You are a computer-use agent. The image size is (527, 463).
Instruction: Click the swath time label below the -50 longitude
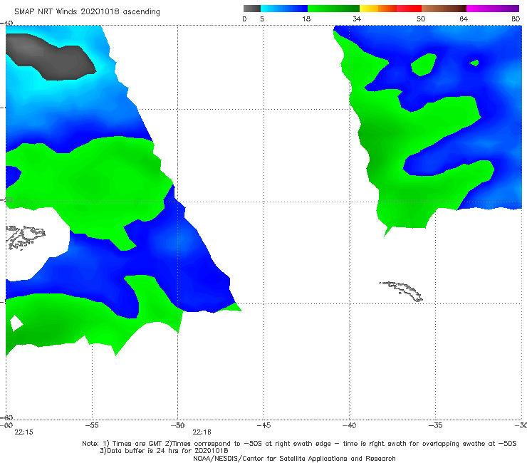[202, 432]
